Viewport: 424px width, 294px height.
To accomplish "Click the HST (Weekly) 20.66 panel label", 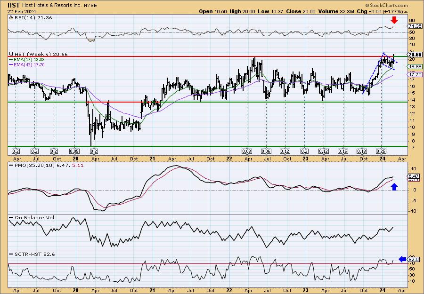I will pyautogui.click(x=41, y=54).
